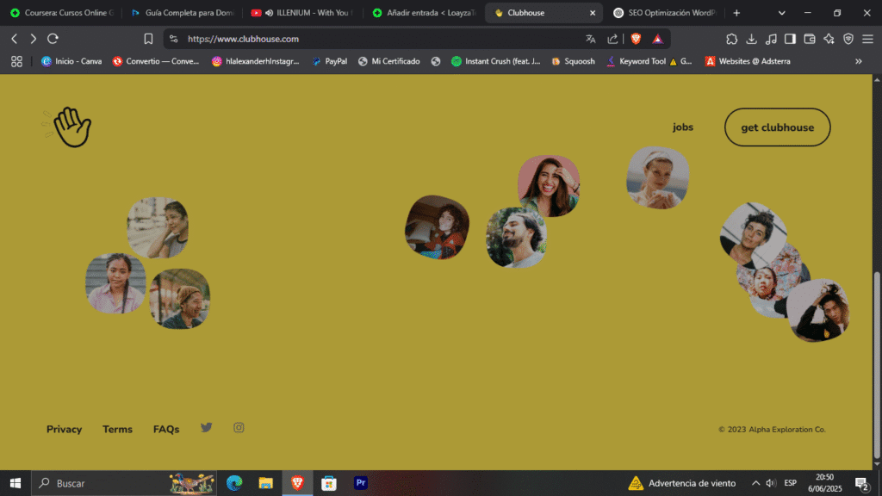The image size is (882, 496).
Task: Open the FAQs footer link
Action: pos(166,429)
